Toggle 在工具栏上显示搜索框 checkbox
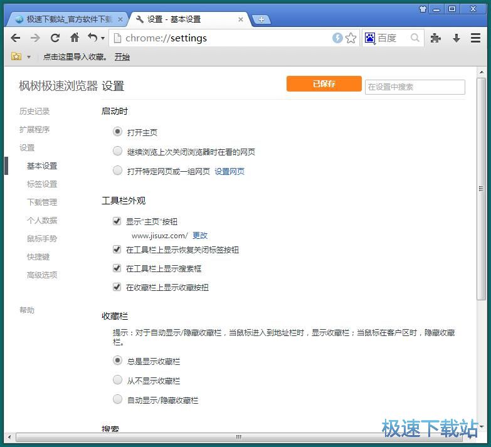 coord(117,268)
